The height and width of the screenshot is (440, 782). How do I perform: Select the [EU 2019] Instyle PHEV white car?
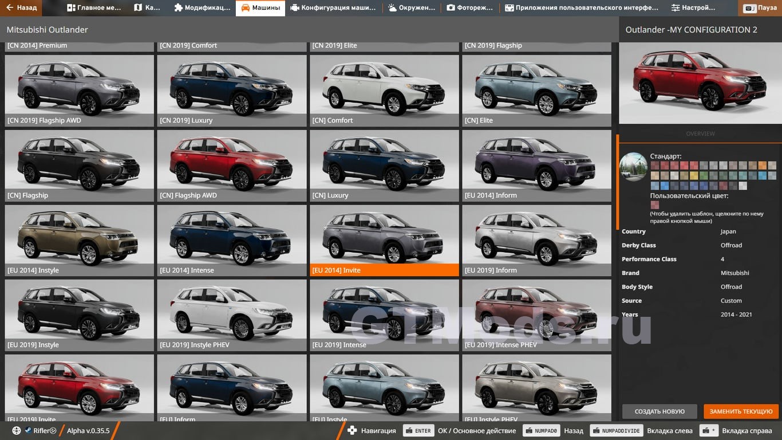232,315
